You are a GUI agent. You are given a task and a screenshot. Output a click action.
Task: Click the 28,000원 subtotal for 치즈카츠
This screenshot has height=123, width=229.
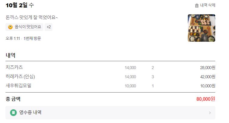click(208, 68)
